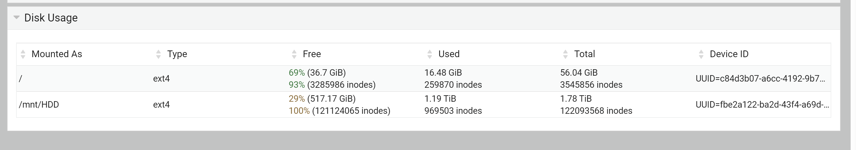Viewport: 856px width, 150px height.
Task: Sort by Type arrows icon
Action: point(158,54)
